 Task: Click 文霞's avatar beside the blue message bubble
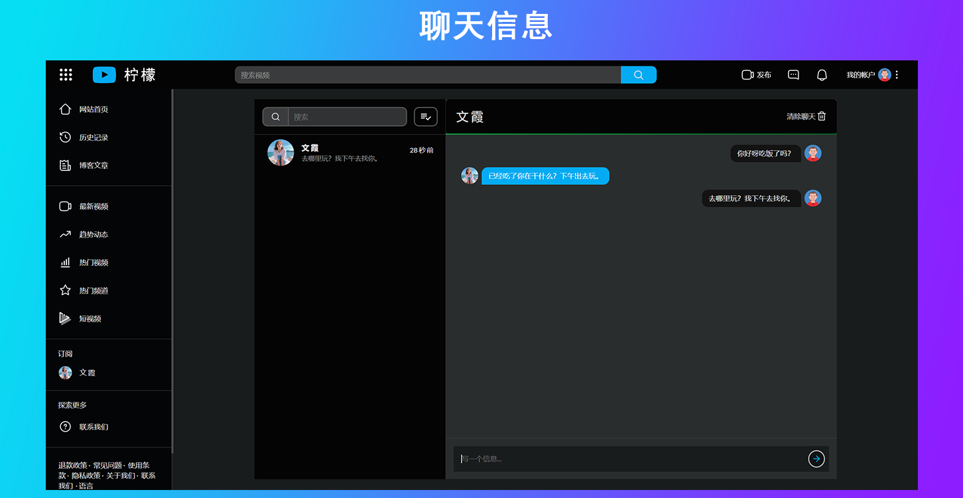470,176
